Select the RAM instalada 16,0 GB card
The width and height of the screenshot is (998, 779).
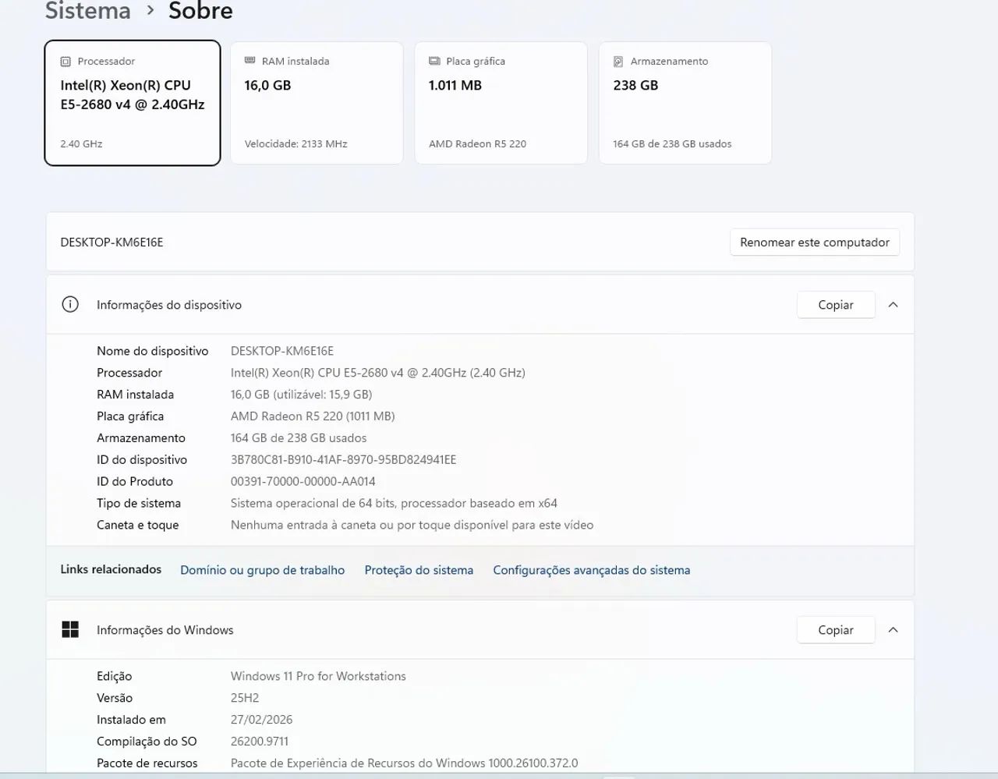[317, 103]
